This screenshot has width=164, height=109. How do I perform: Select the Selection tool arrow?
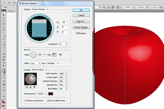tap(4, 15)
